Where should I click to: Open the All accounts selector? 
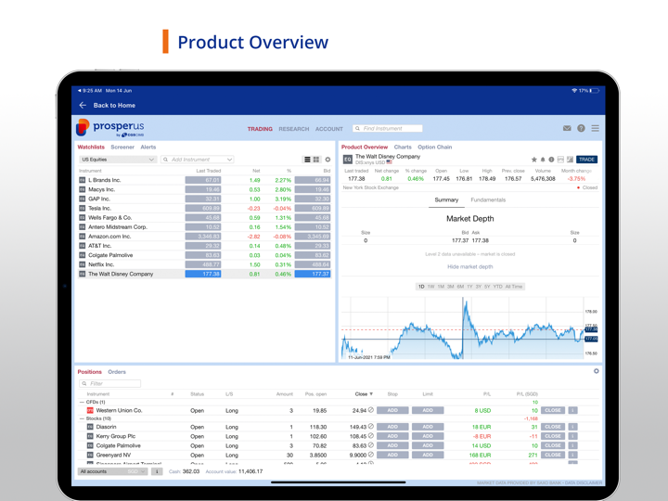click(112, 471)
